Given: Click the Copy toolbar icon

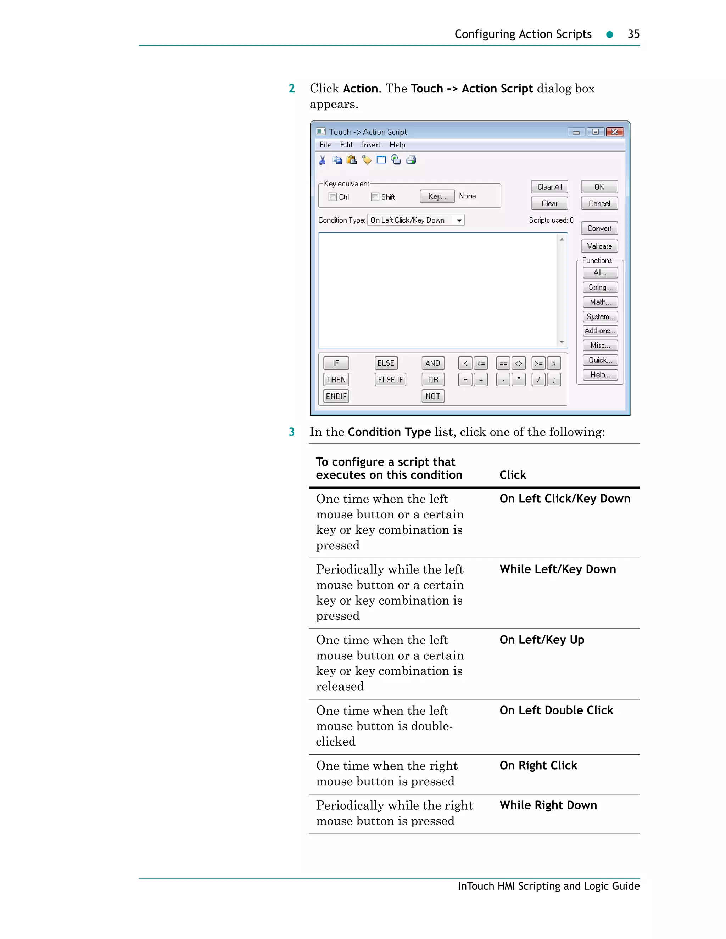Looking at the screenshot, I should point(337,161).
